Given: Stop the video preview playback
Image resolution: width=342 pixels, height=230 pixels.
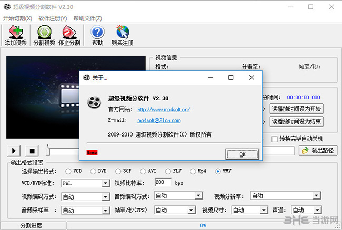Looking at the screenshot, I should pos(32,151).
